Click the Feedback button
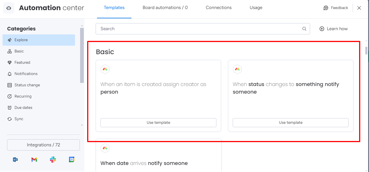 tap(336, 8)
